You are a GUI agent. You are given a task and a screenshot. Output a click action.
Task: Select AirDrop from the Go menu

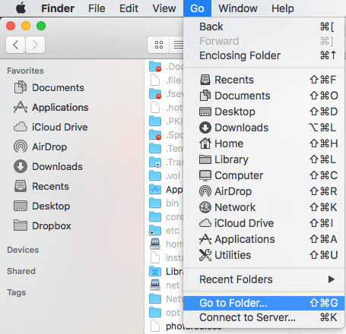coord(264,191)
